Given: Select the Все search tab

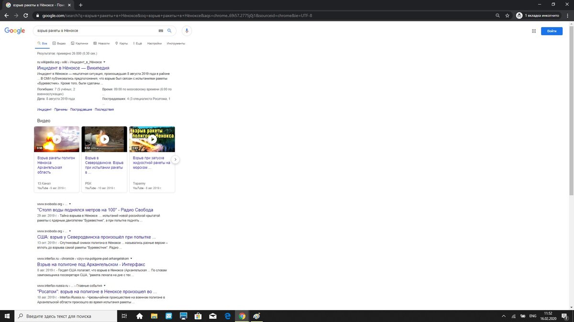Looking at the screenshot, I should click(43, 43).
